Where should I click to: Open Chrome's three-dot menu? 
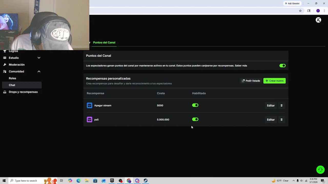coord(324,11)
